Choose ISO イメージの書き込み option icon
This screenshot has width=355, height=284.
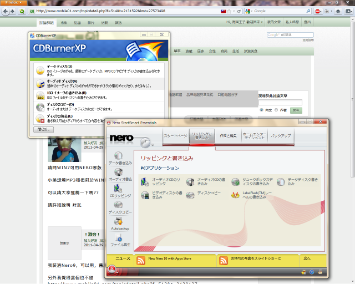[40, 95]
